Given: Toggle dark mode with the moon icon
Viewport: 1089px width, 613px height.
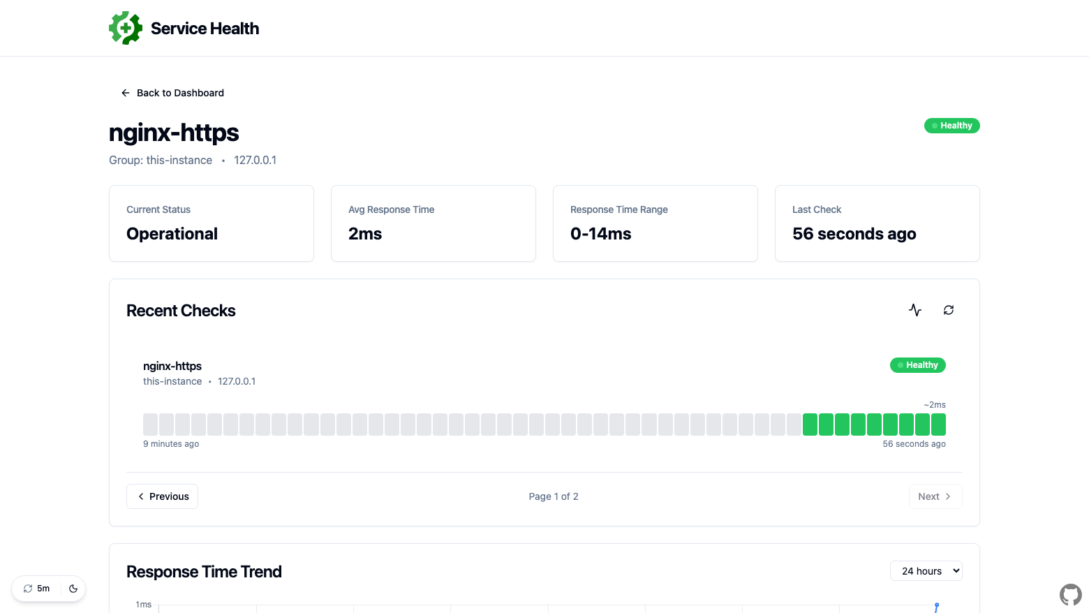Looking at the screenshot, I should point(73,589).
